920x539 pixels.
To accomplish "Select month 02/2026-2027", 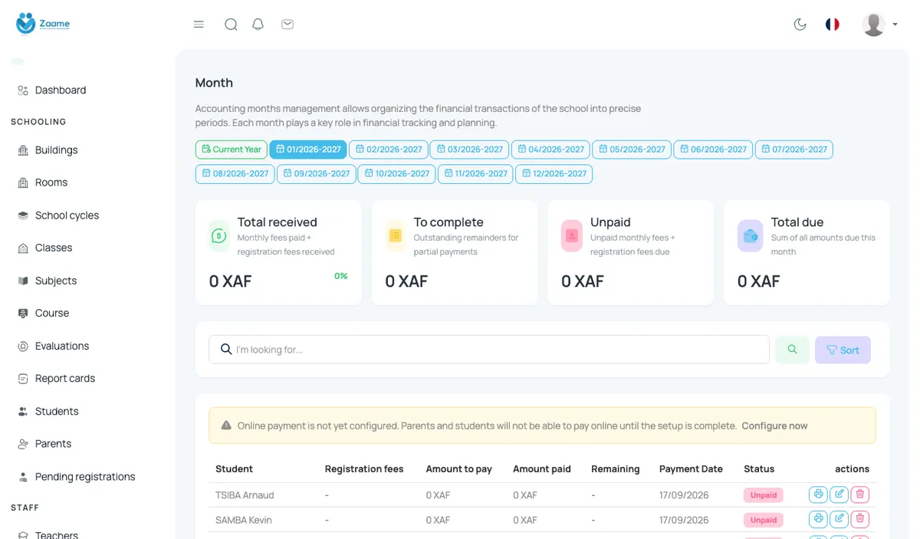I will click(389, 150).
